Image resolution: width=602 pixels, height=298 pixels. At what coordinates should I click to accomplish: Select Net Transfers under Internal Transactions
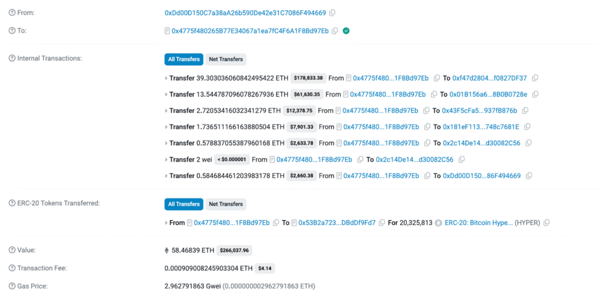(226, 59)
